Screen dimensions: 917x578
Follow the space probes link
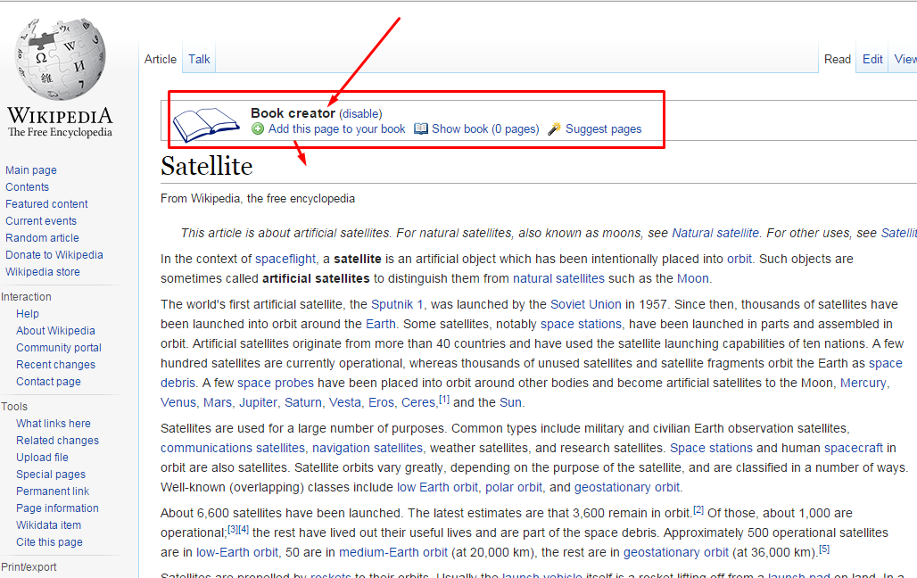(276, 384)
